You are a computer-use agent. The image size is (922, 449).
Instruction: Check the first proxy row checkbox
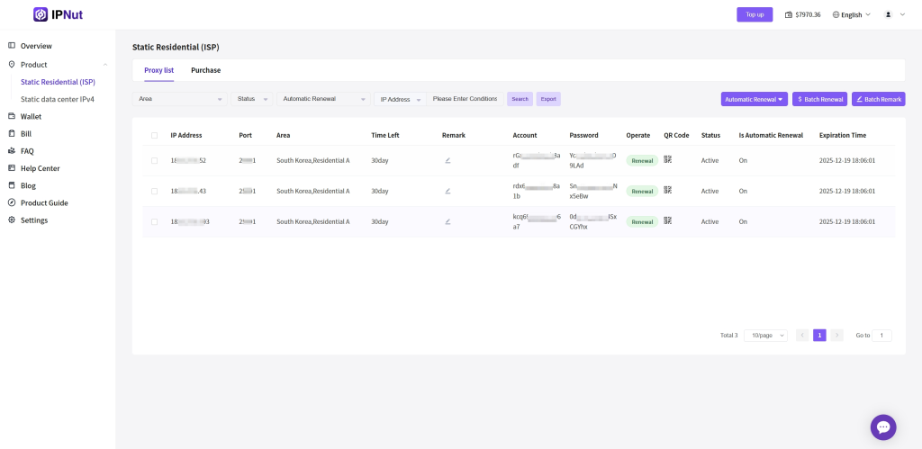[154, 160]
